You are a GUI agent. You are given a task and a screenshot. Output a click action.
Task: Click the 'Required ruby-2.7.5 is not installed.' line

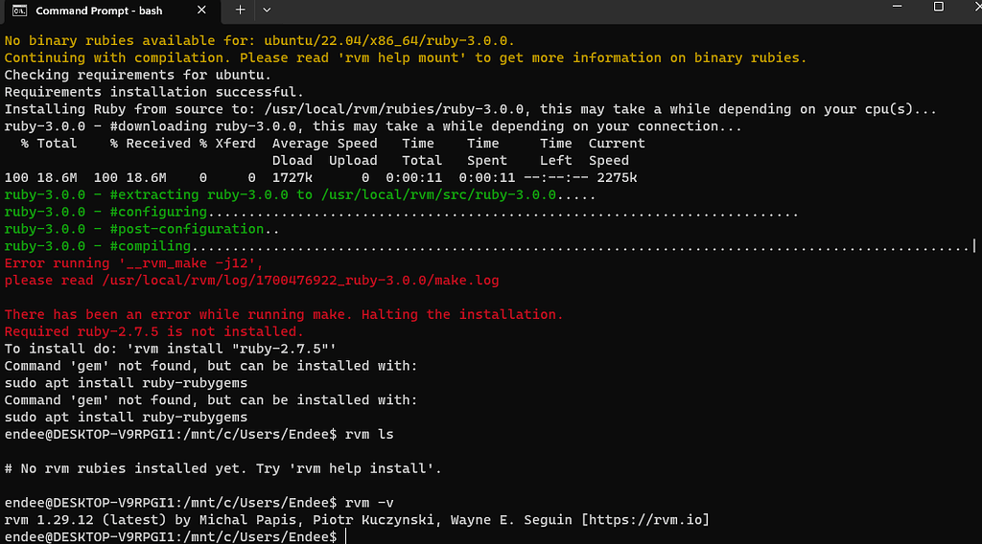coord(154,331)
